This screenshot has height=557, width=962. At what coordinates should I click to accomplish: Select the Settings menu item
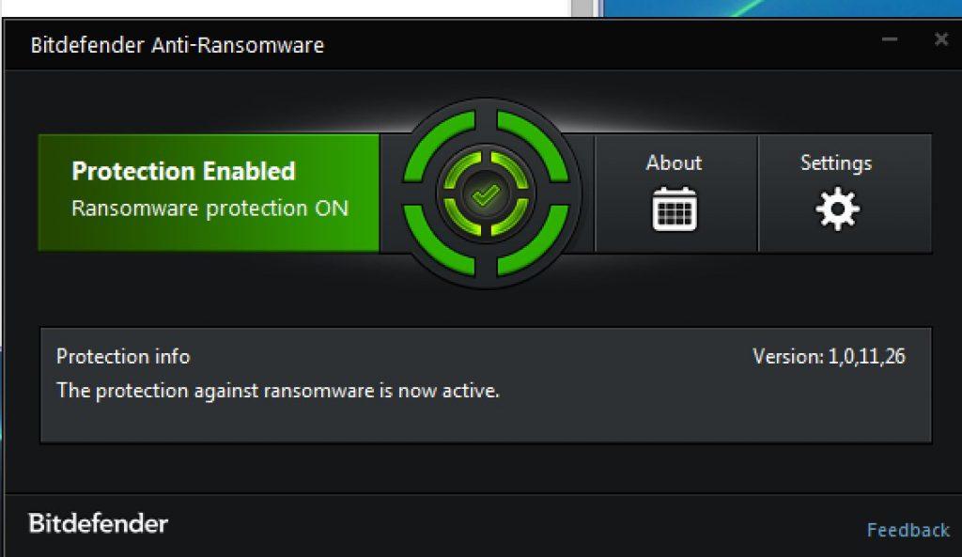(834, 163)
